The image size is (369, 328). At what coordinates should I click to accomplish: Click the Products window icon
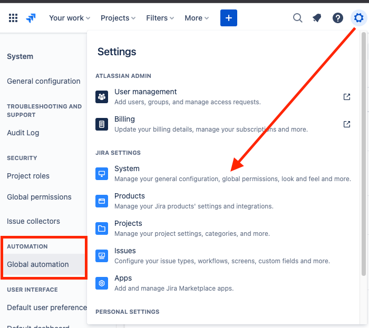click(102, 201)
